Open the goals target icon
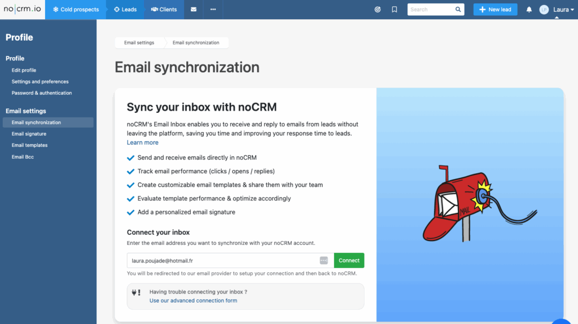 click(378, 10)
